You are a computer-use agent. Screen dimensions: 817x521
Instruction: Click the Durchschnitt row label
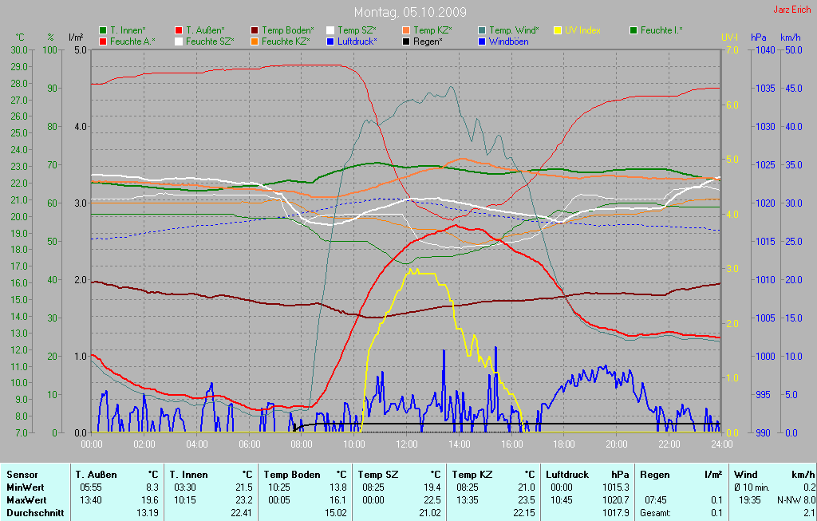[35, 513]
